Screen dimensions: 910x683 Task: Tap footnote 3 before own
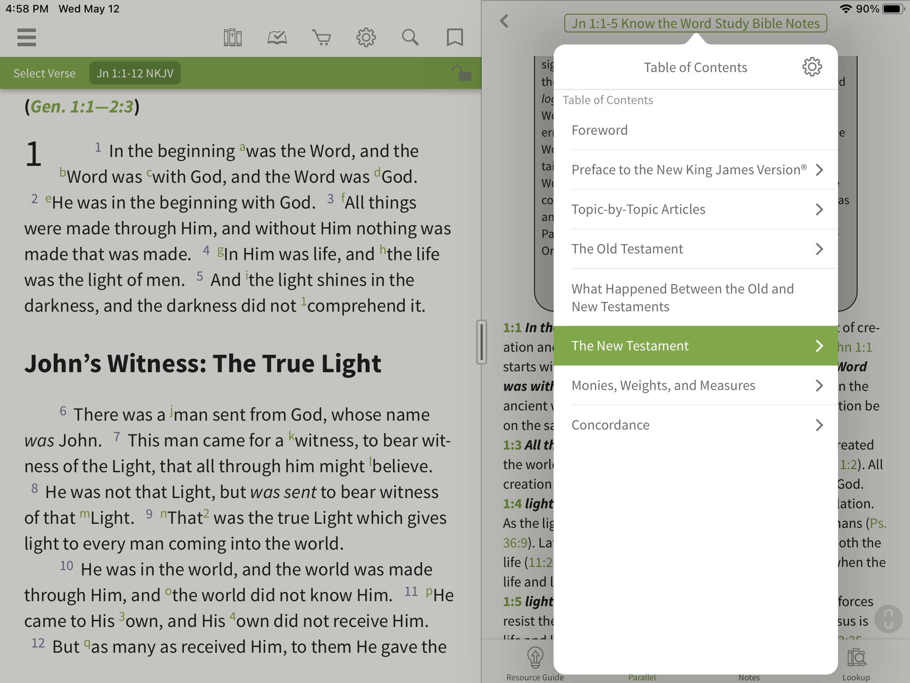coord(122,616)
